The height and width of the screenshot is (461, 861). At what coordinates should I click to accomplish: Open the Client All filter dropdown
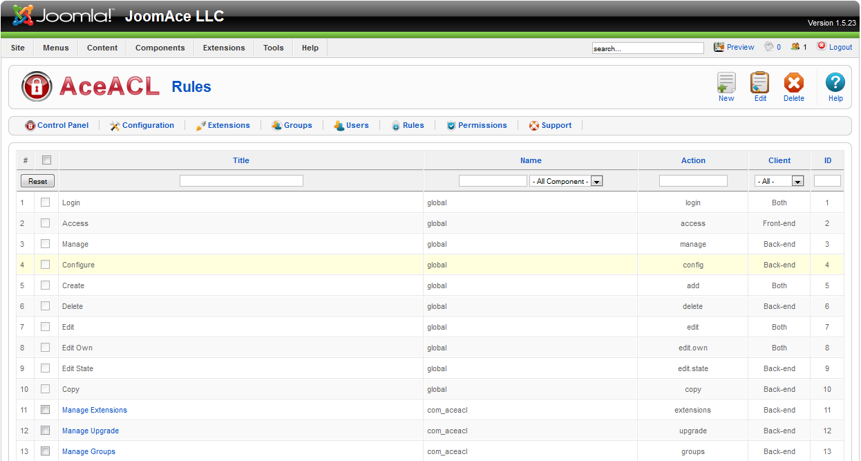pos(779,181)
